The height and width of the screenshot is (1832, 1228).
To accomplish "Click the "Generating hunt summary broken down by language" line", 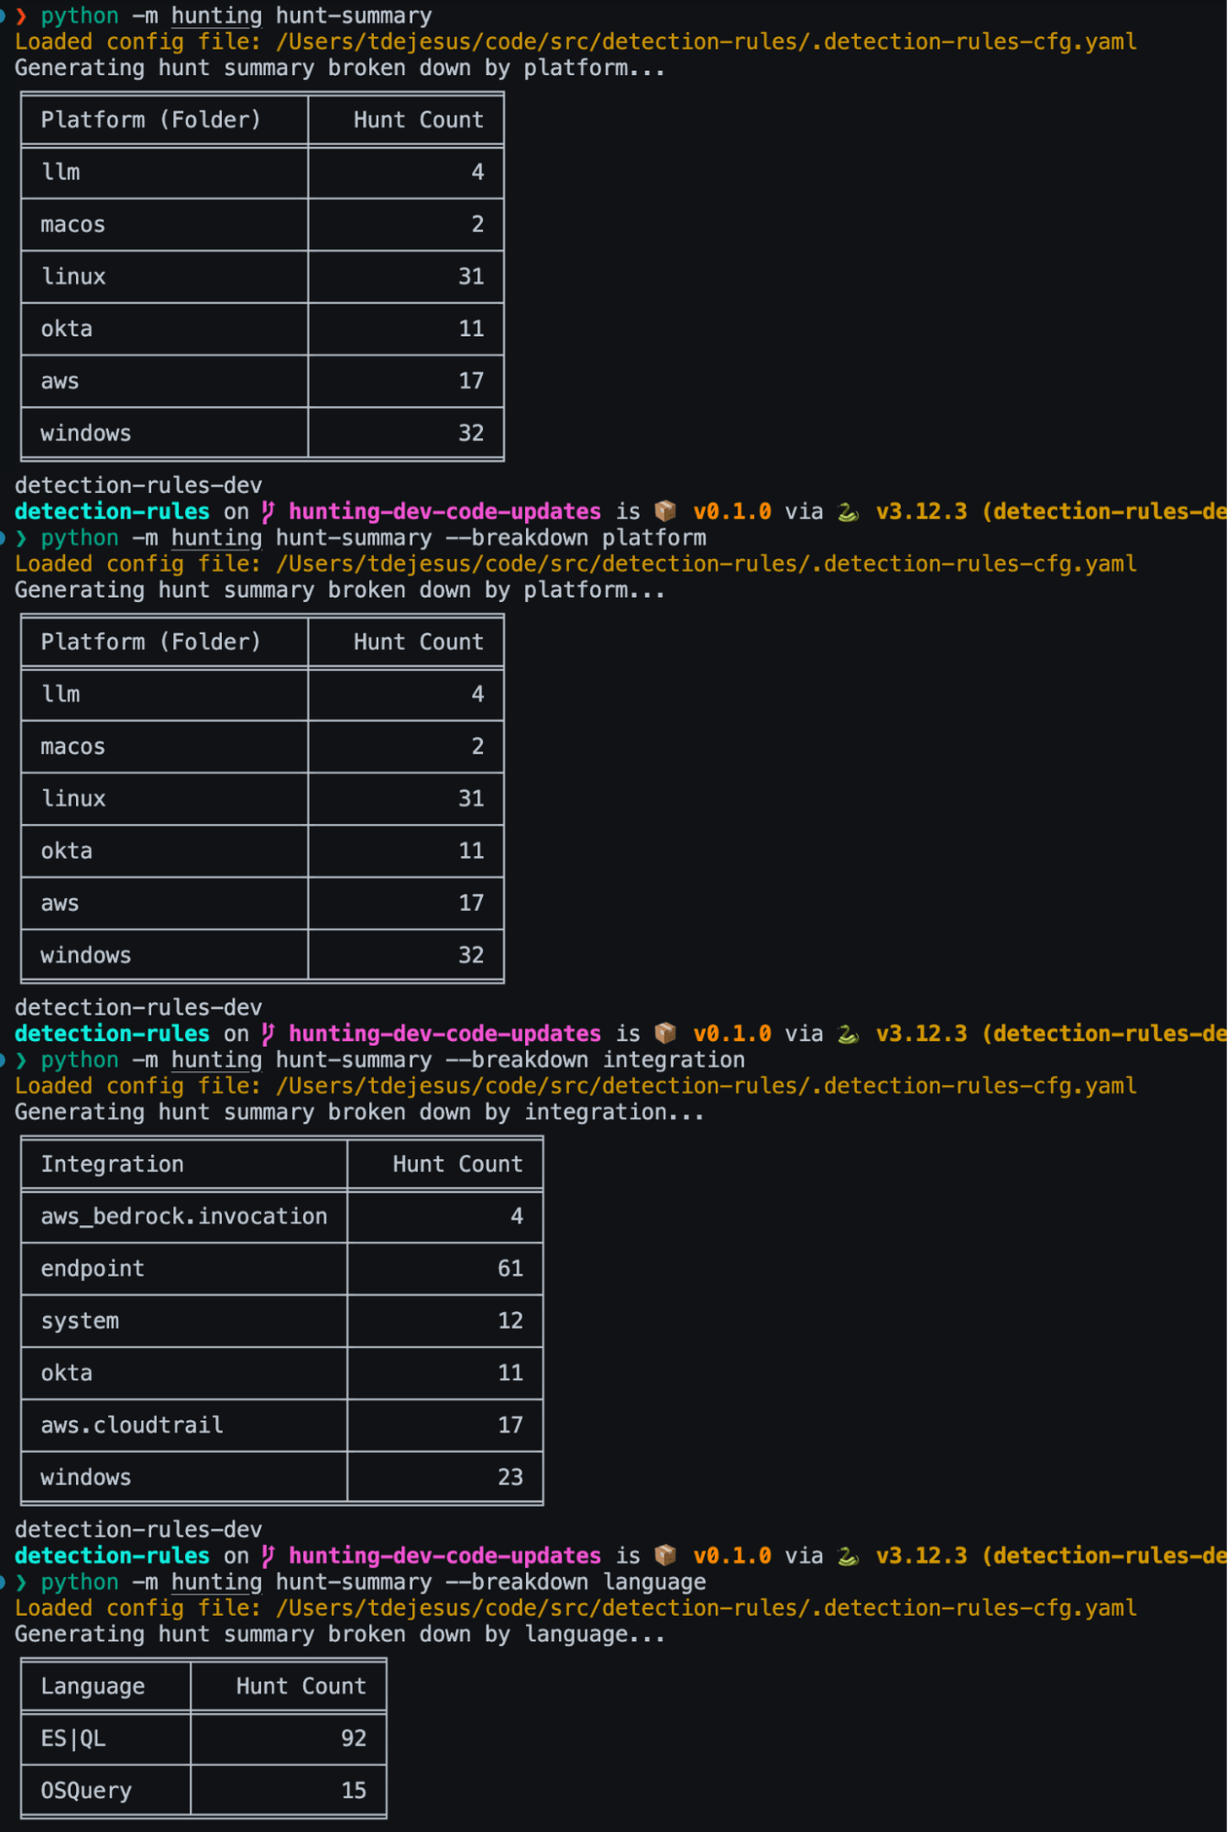I will (339, 1634).
